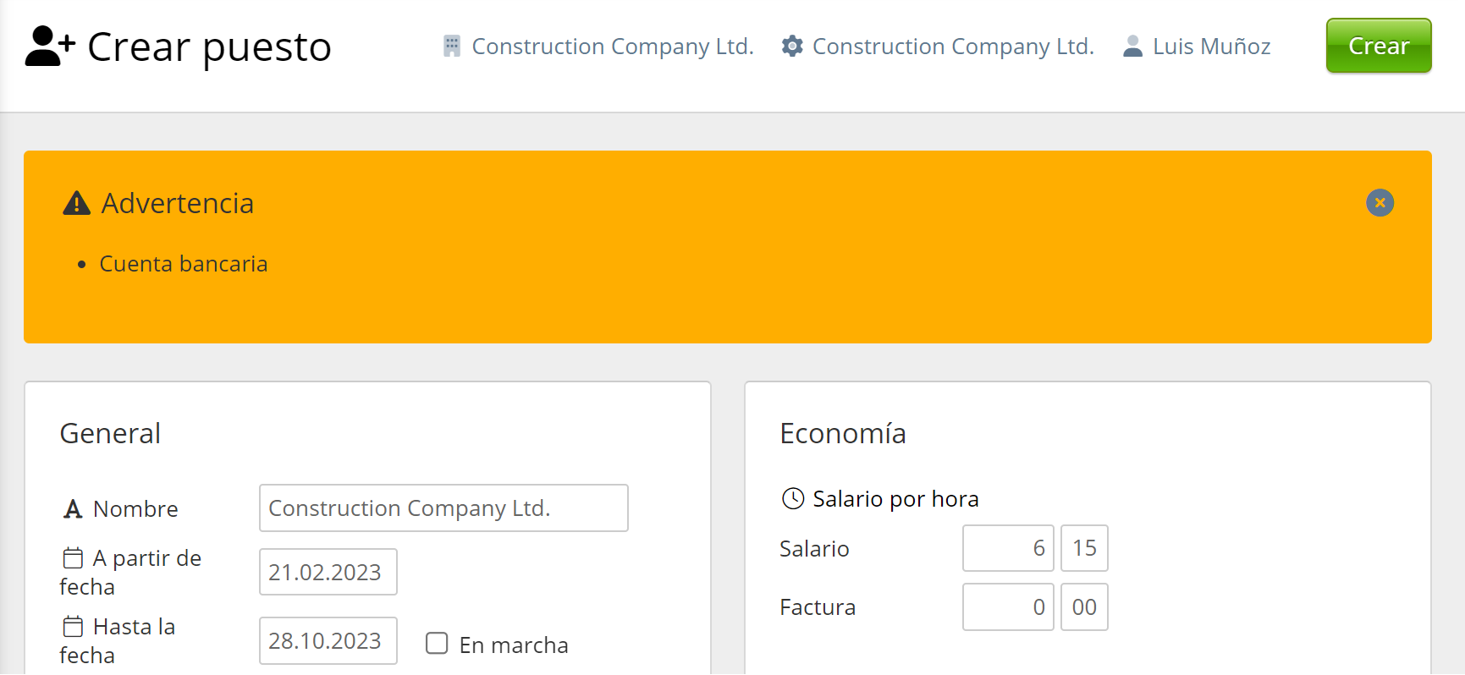1465x675 pixels.
Task: Click the letter A icon beside Nombre
Action: pos(73,509)
